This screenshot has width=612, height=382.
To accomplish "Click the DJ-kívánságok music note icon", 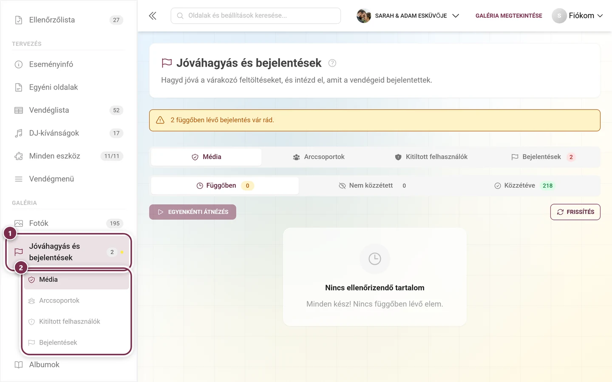I will click(x=19, y=133).
